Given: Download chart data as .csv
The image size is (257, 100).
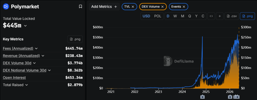Looking at the screenshot, I should (x=232, y=16).
